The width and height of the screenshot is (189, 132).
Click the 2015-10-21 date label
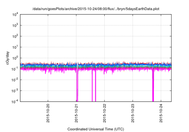(76, 113)
